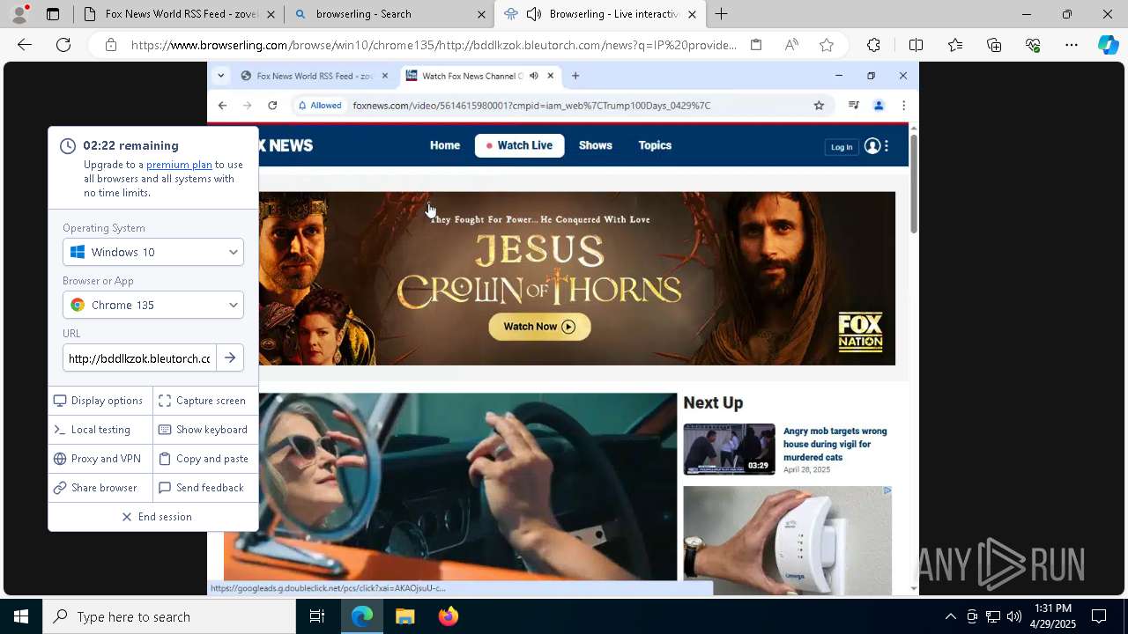Viewport: 1128px width, 634px height.
Task: Open Fox News Topics menu
Action: [x=655, y=145]
